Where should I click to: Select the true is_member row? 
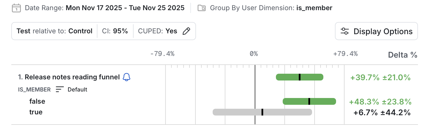click(x=36, y=112)
